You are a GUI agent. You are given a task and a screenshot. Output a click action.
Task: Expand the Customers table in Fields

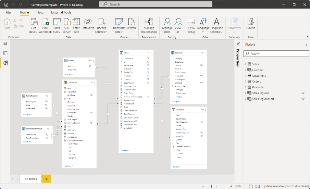[246, 76]
